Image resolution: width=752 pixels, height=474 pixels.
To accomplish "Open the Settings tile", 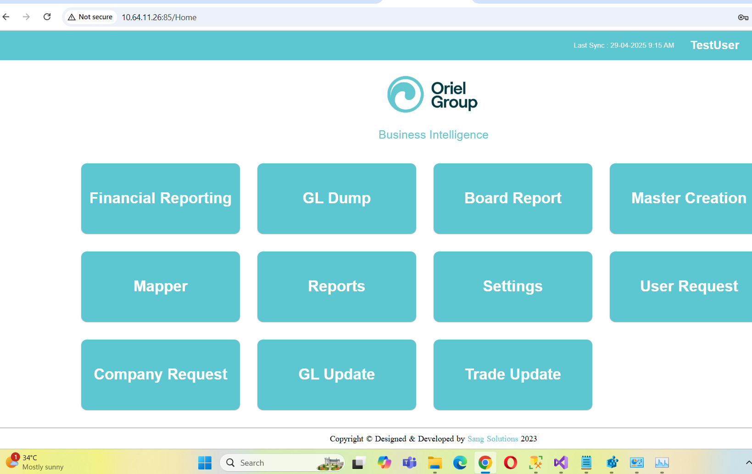I will coord(513,287).
